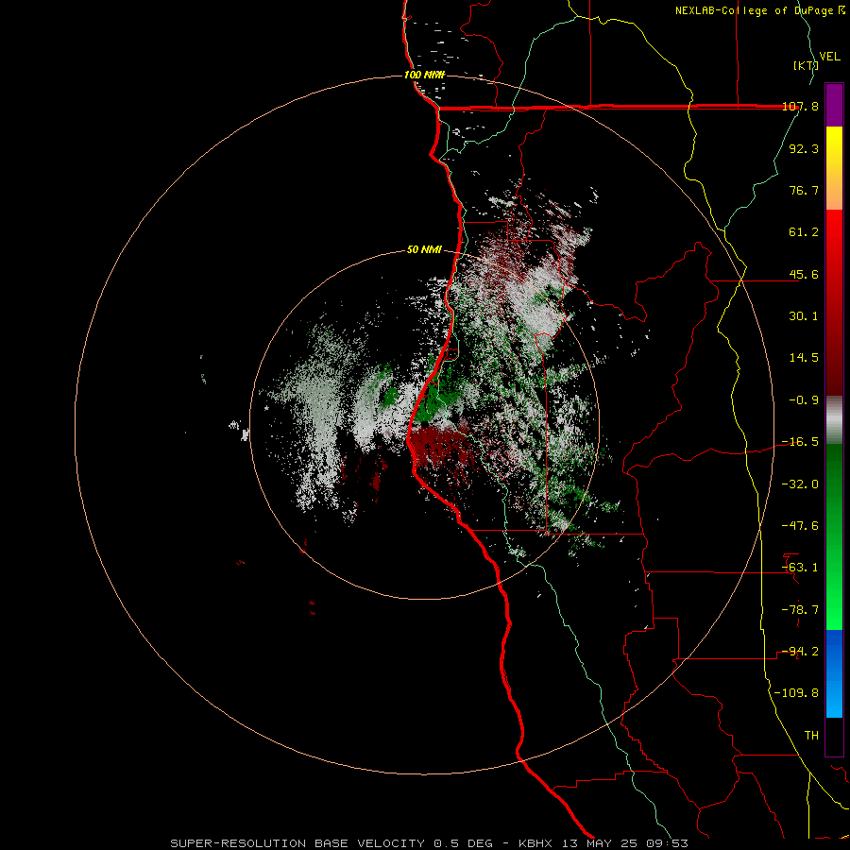850x850 pixels.
Task: Select the purple segment of velocity scale
Action: click(x=834, y=105)
